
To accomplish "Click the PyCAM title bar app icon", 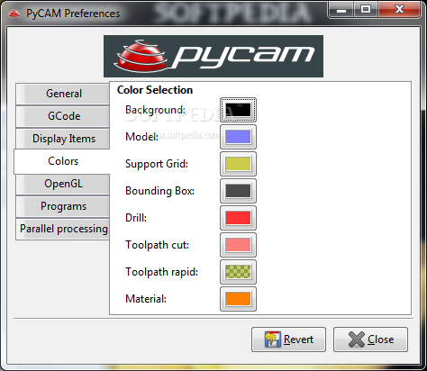I will 14,14.
